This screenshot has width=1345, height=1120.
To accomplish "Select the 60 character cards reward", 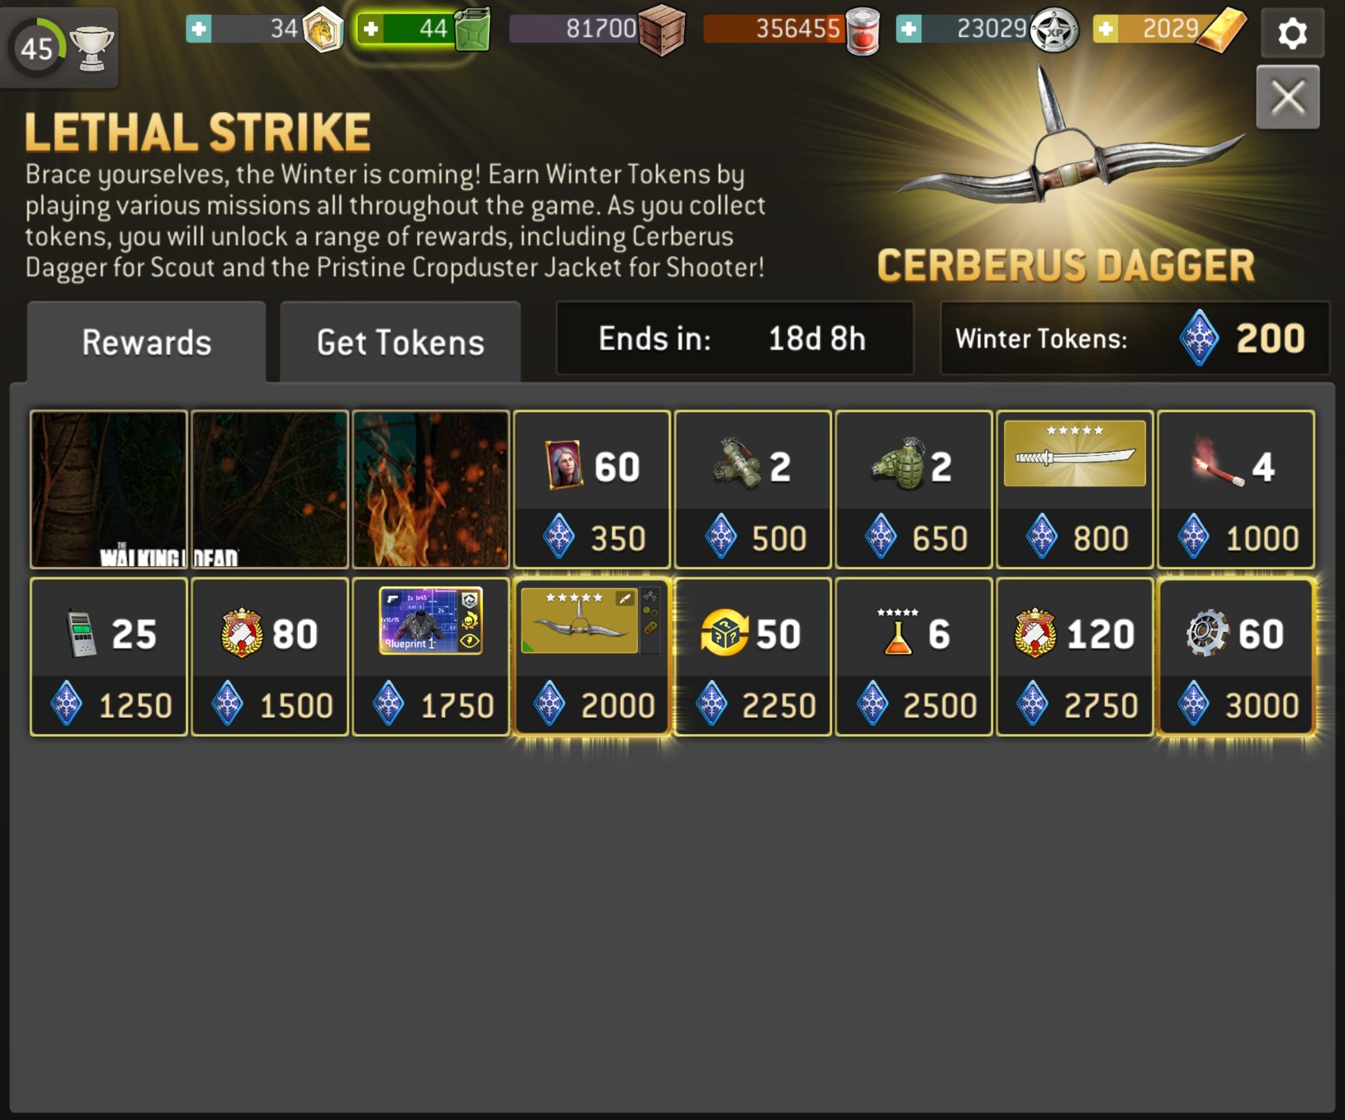I will point(591,490).
